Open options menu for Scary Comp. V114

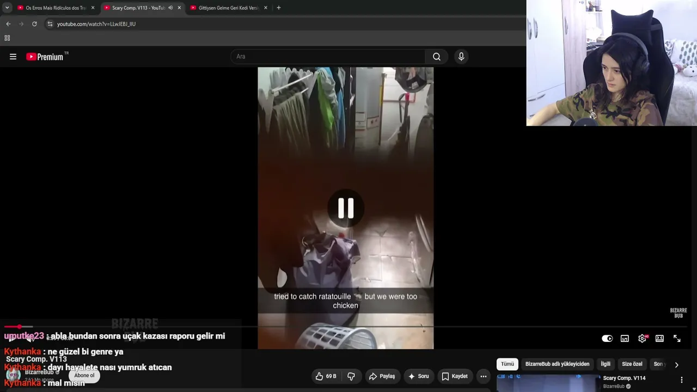[x=681, y=380]
